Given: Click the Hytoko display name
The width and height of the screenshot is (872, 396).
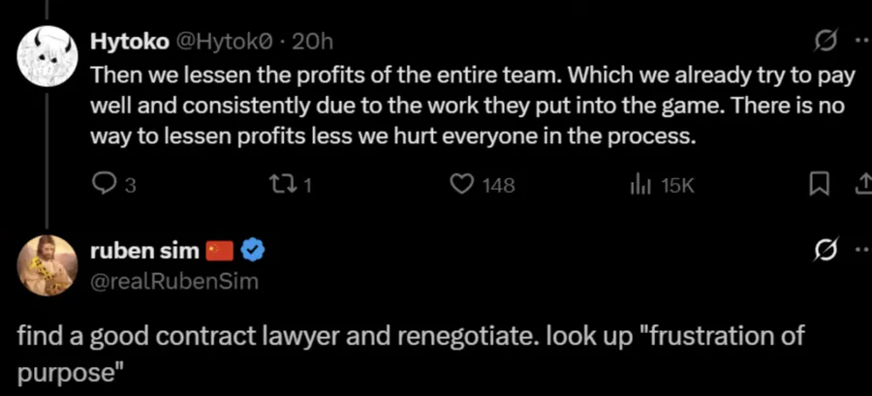Looking at the screenshot, I should (x=130, y=42).
